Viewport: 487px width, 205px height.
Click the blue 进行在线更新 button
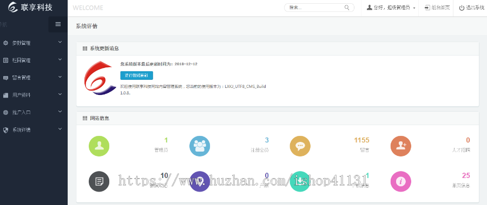[x=137, y=75]
